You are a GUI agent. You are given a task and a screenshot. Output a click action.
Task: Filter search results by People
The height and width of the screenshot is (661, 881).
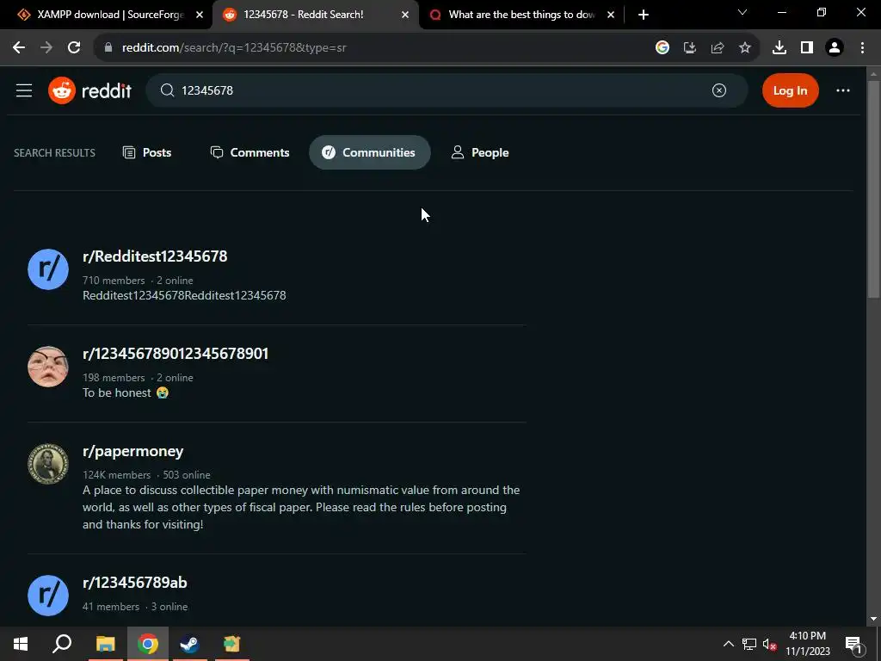tap(480, 152)
